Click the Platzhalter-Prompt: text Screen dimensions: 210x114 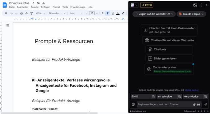(45, 109)
